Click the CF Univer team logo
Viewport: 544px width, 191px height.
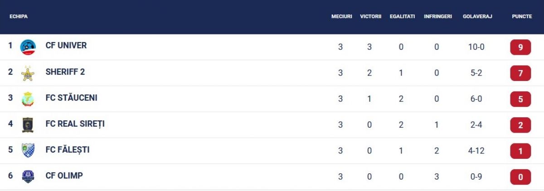pyautogui.click(x=28, y=47)
